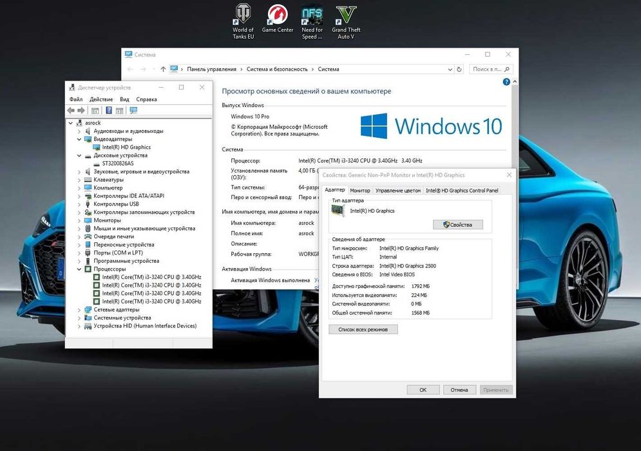Screen dimensions: 641x451
Task: Click the ST3200826AS disk drive icon
Action: tap(97, 164)
